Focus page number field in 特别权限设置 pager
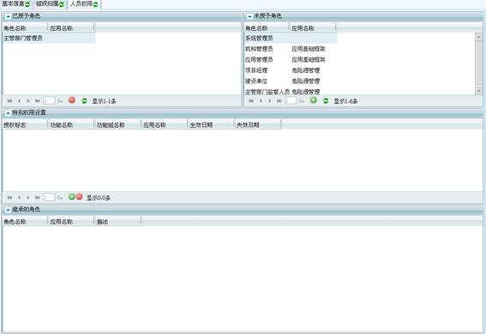Image resolution: width=486 pixels, height=334 pixels. click(49, 197)
